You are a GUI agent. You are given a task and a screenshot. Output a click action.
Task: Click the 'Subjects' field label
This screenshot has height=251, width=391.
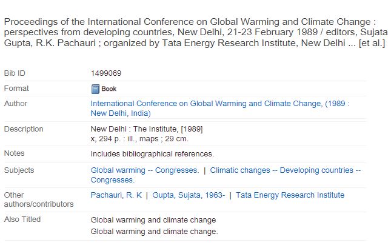tap(19, 170)
